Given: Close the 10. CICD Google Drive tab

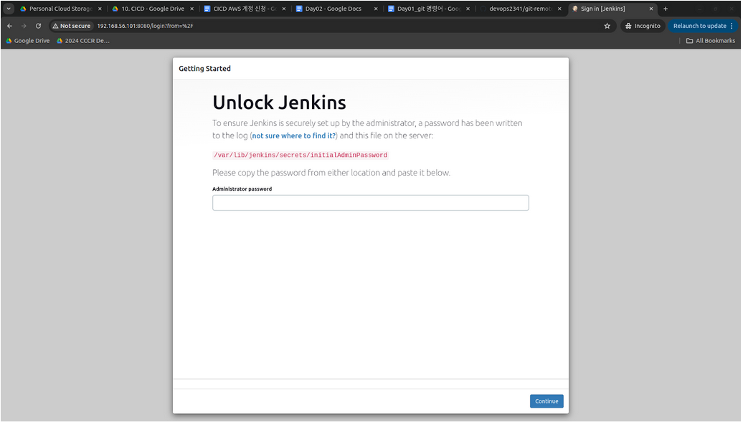Looking at the screenshot, I should click(192, 9).
